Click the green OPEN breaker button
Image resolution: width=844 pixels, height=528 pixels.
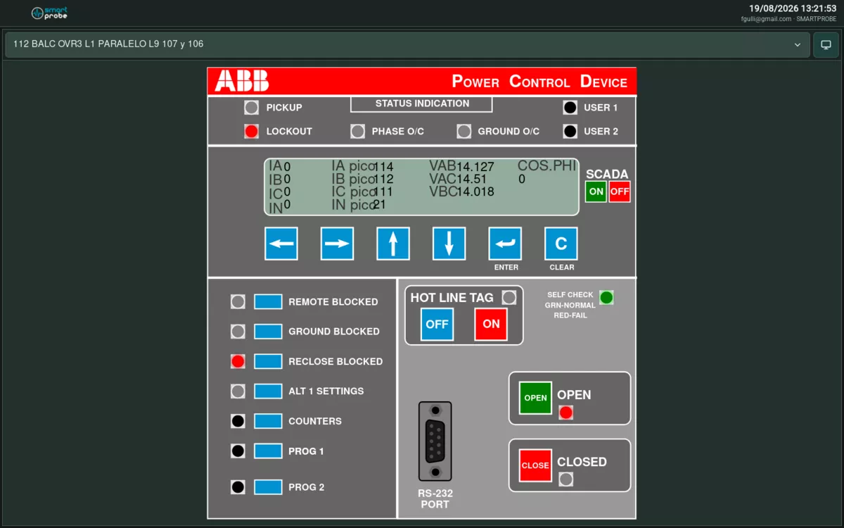(x=535, y=398)
